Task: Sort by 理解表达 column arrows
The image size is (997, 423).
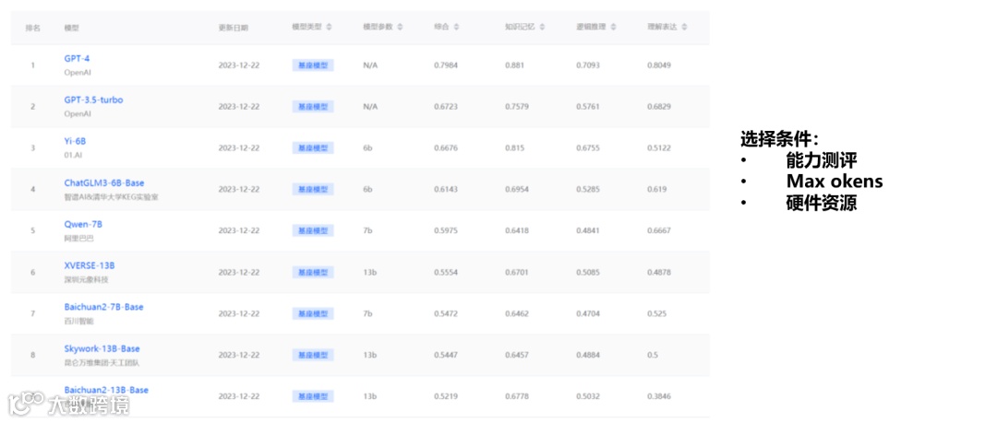Action: click(x=683, y=28)
